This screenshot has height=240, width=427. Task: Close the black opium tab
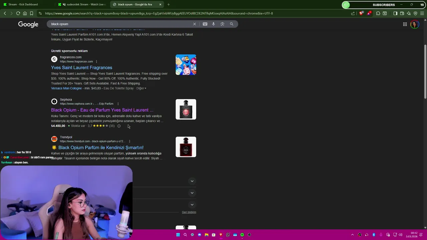pos(160,4)
